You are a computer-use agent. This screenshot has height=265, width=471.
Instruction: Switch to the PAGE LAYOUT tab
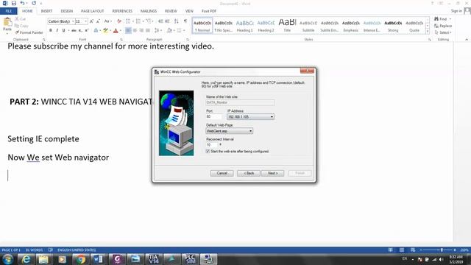(x=92, y=11)
